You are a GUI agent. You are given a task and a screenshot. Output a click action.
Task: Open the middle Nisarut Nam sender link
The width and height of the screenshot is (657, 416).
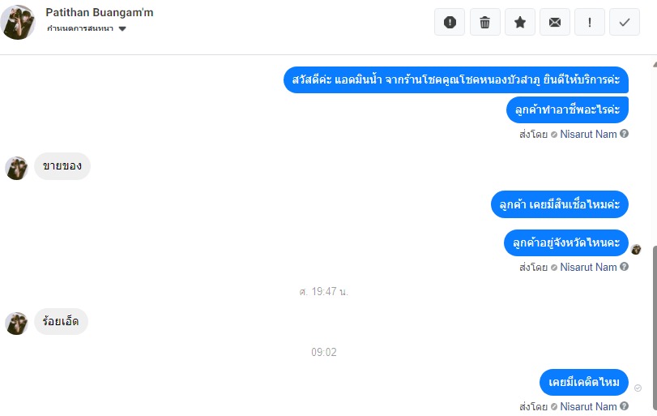(588, 267)
